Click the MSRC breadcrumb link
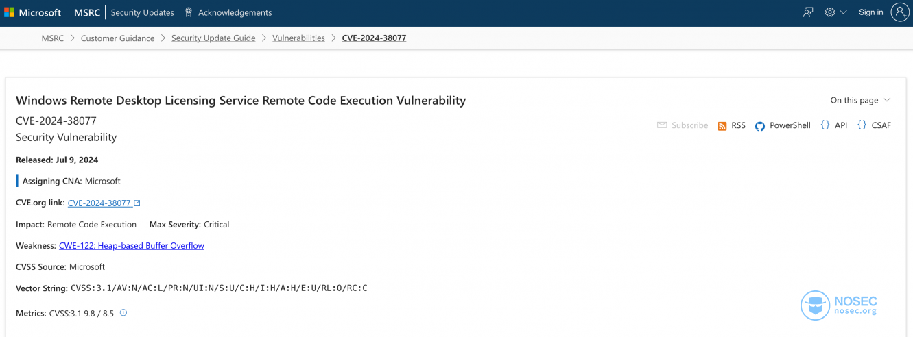 (x=52, y=38)
